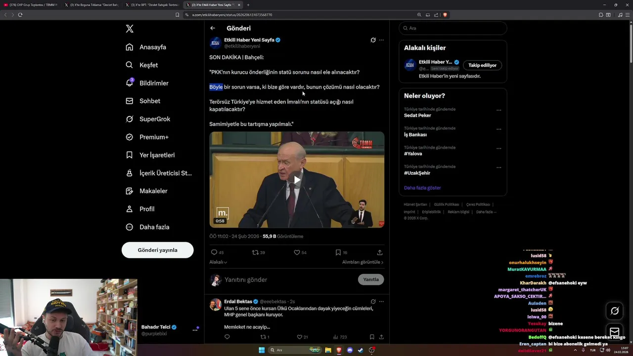Open Windows Start menu
The height and width of the screenshot is (356, 633).
click(x=262, y=350)
